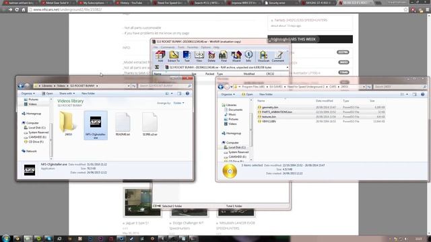
Task: Click the WinRAR Info icon
Action: coord(248,56)
